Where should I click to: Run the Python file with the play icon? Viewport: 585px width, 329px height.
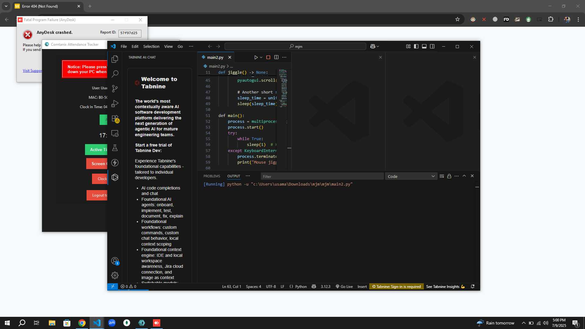[256, 57]
